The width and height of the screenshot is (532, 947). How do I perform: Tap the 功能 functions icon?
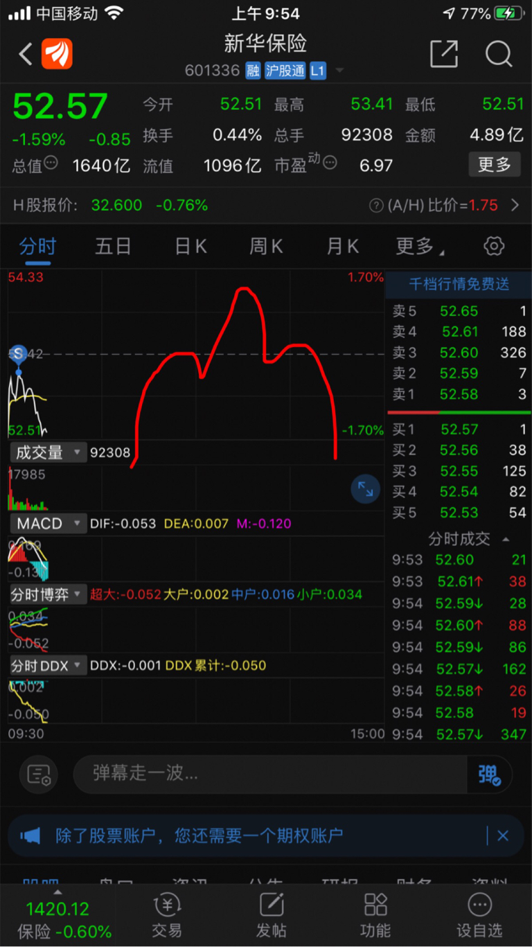point(375,914)
